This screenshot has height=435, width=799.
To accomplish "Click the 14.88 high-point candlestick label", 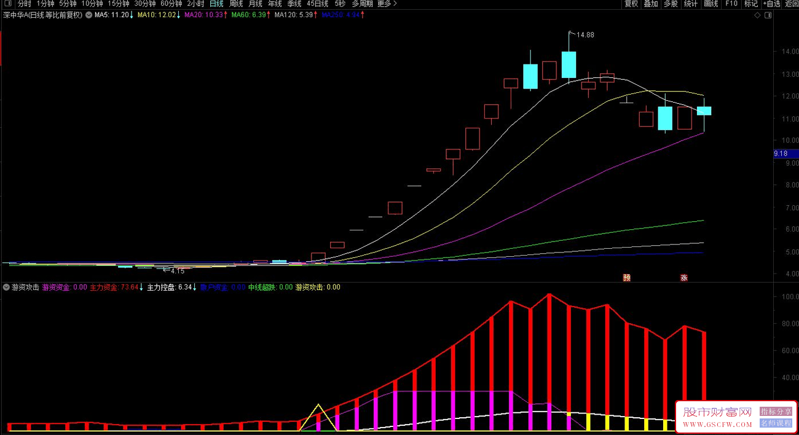I will (584, 35).
